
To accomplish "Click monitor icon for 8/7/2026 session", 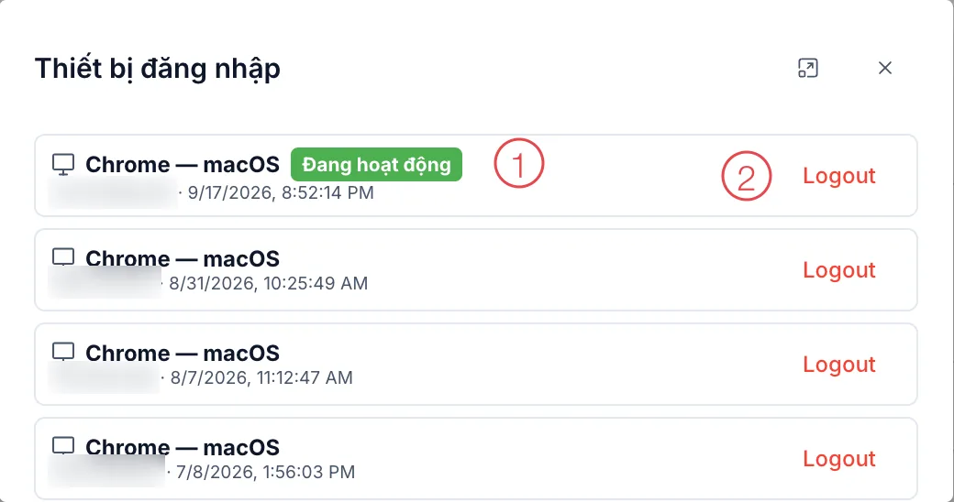I will [x=63, y=351].
